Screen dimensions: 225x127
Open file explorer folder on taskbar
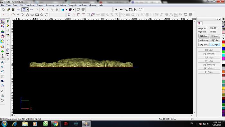point(25,124)
